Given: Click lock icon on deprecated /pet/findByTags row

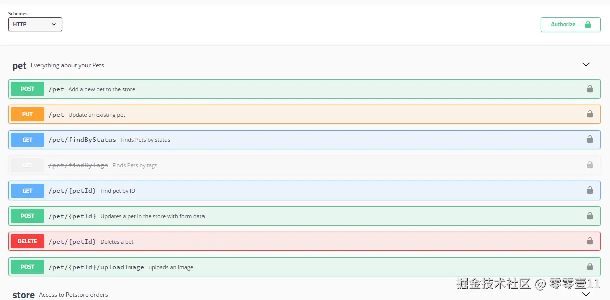Looking at the screenshot, I should click(x=590, y=165).
